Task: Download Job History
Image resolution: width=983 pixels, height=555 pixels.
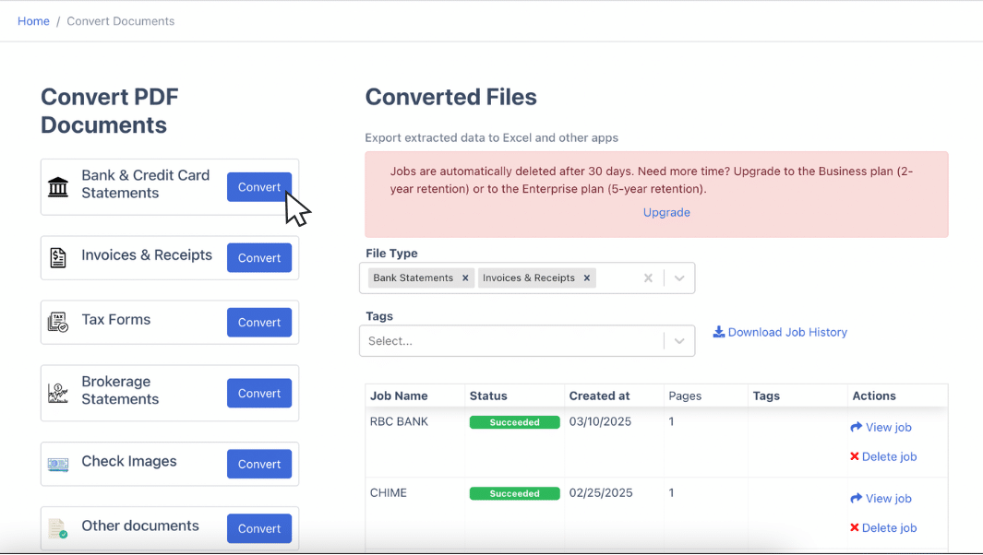Action: 780,332
